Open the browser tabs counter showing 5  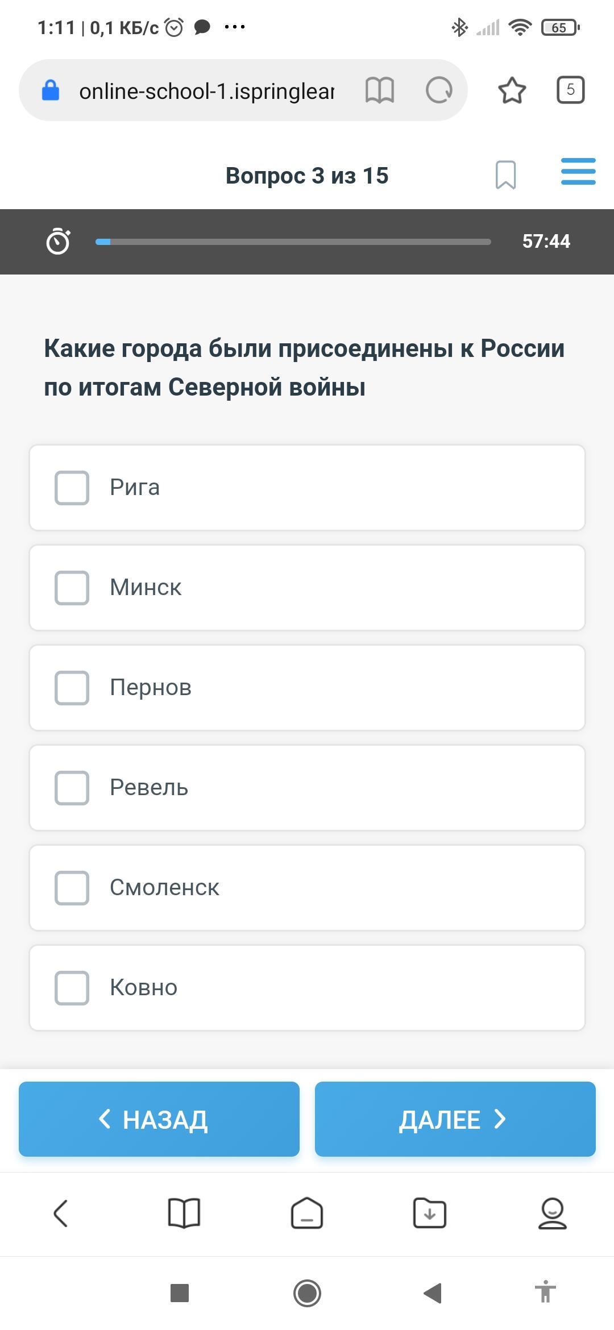point(570,90)
